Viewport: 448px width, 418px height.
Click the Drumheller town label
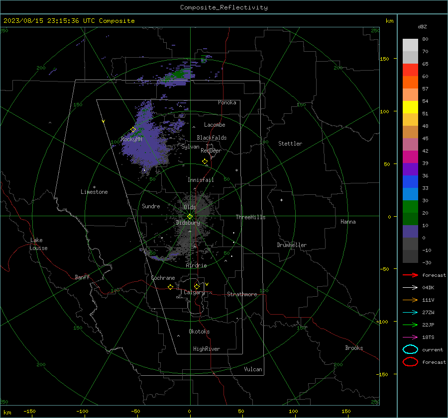point(292,245)
